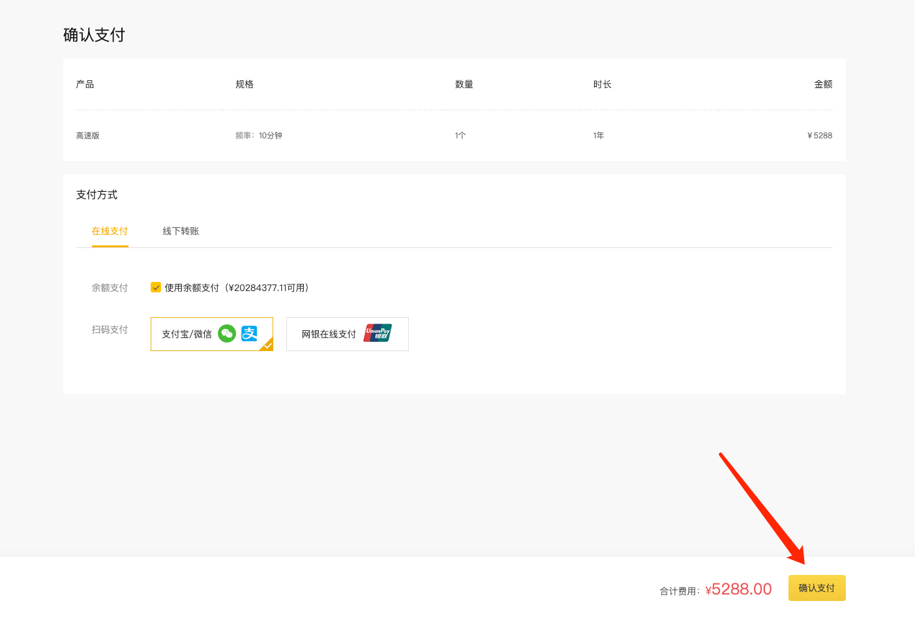Click the ¥5288 amount in the table row
915x618 pixels.
click(x=820, y=136)
